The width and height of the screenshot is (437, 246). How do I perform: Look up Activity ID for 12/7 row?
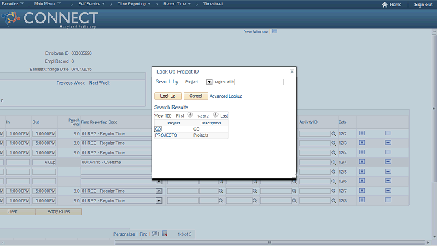pos(333,191)
